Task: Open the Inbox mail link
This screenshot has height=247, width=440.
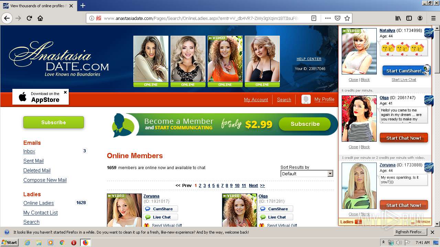Action: [x=29, y=151]
